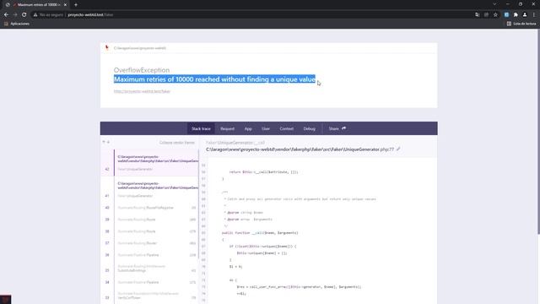Click the OverflowException class name
The image size is (540, 304).
click(142, 70)
